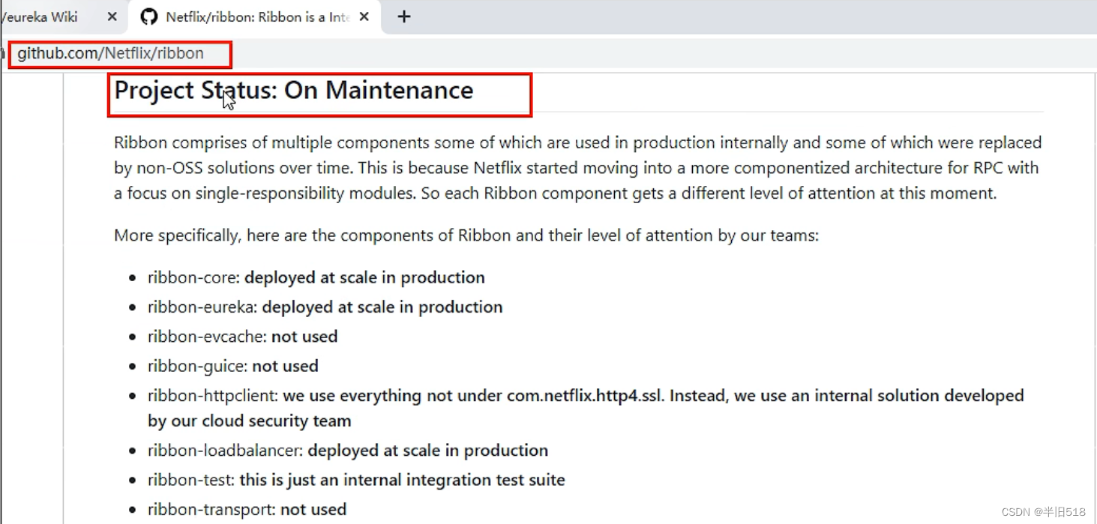Click the GitHub favicon on the ribbon tab
The width and height of the screenshot is (1097, 524).
pos(149,16)
